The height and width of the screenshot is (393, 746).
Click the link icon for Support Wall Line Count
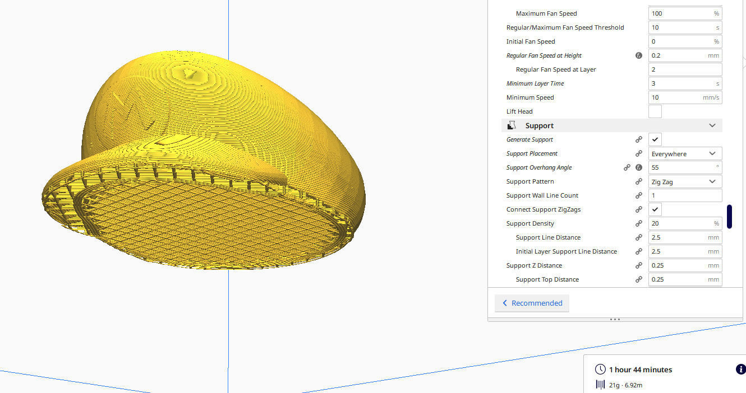coord(638,195)
